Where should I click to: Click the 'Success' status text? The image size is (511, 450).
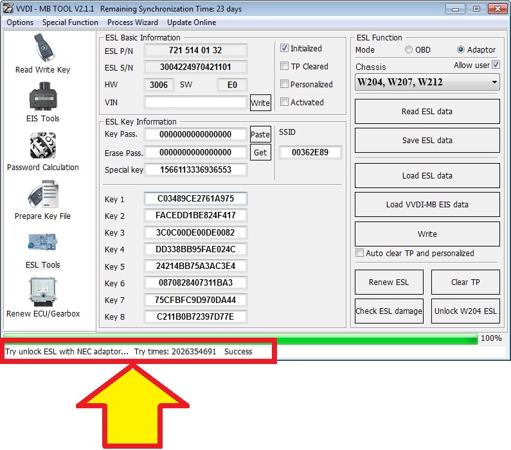point(238,351)
